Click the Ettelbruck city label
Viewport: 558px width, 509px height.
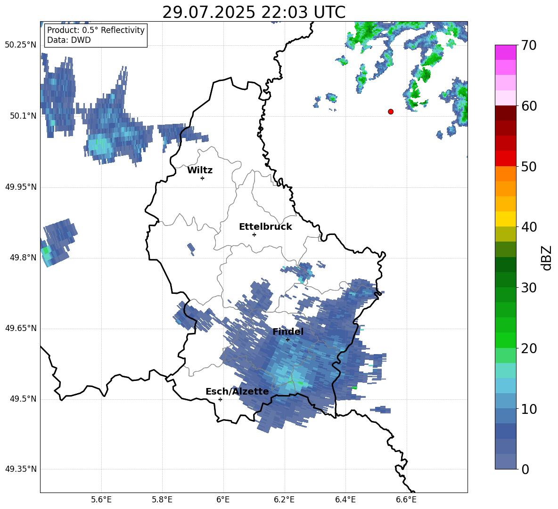click(x=265, y=227)
